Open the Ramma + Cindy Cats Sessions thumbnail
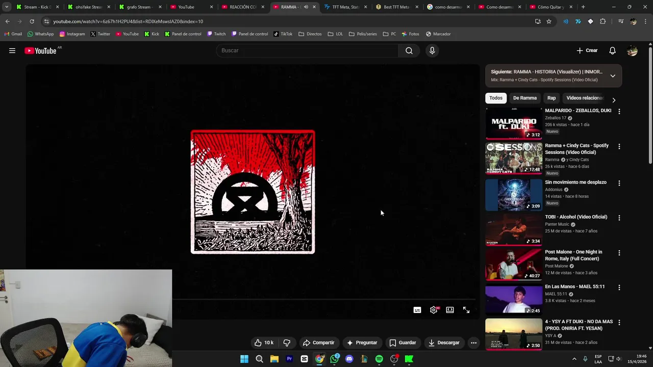Viewport: 653px width, 367px height. click(513, 158)
